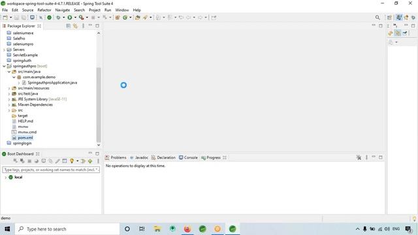Open the New Java Class dropdown arrow
Screen dimensions: 418x235
point(131,18)
